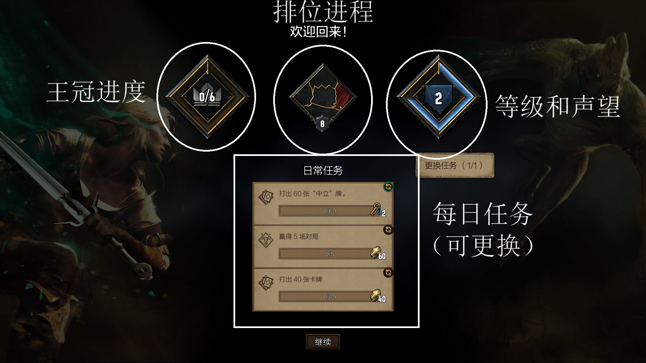This screenshot has height=363, width=646.
Task: Click the 日常任务 panel heading
Action: [x=323, y=171]
